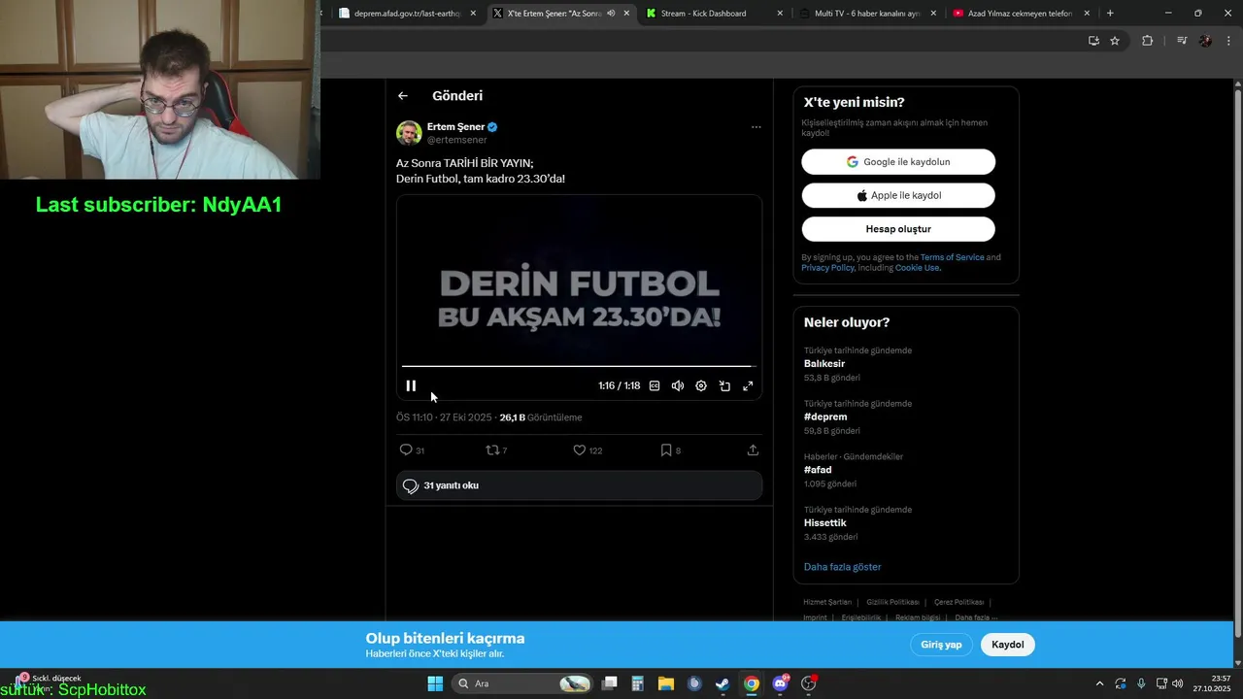Click the Hesap oluştur button
The image size is (1243, 699).
pyautogui.click(x=898, y=229)
